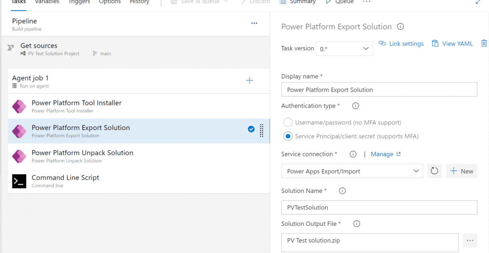Expand the Save & queue dropdown arrow
489x253 pixels.
click(x=226, y=2)
